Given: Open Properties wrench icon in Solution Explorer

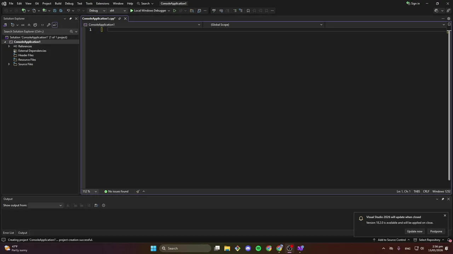Looking at the screenshot, I should 48,25.
